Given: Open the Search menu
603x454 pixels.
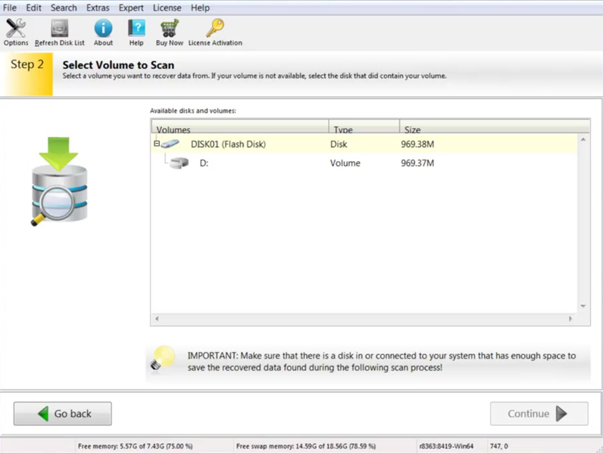Looking at the screenshot, I should 64,8.
